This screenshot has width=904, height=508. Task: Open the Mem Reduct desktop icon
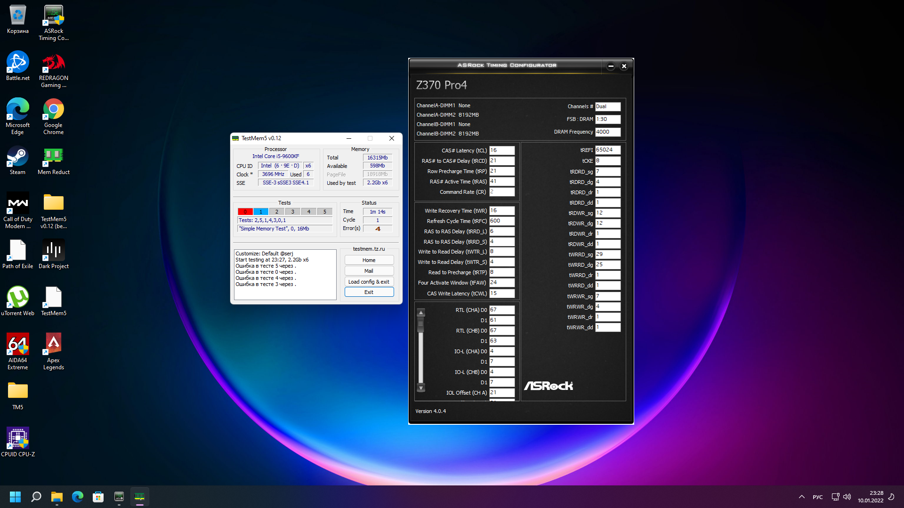point(54,157)
